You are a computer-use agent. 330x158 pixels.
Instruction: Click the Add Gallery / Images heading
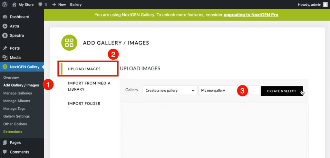116,43
